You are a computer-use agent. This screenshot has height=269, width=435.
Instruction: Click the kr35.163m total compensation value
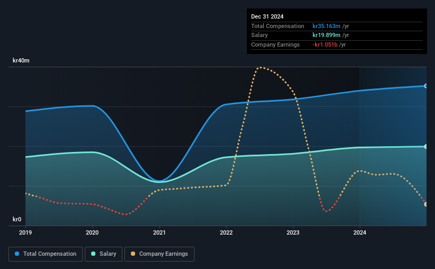[x=326, y=26]
